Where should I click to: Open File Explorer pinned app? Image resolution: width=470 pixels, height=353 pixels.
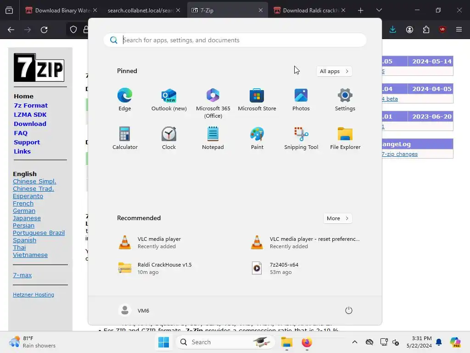345,138
